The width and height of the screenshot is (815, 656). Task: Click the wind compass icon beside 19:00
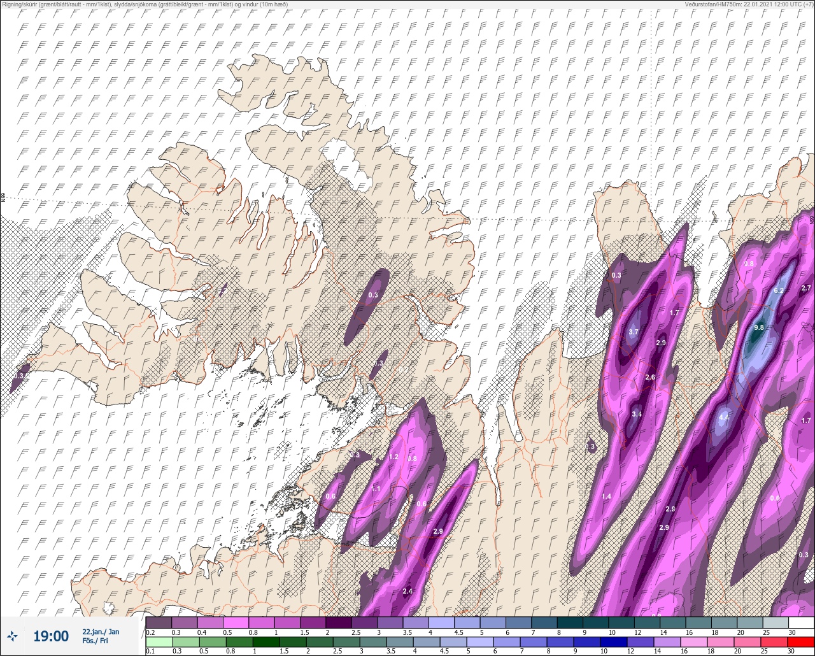click(x=12, y=636)
